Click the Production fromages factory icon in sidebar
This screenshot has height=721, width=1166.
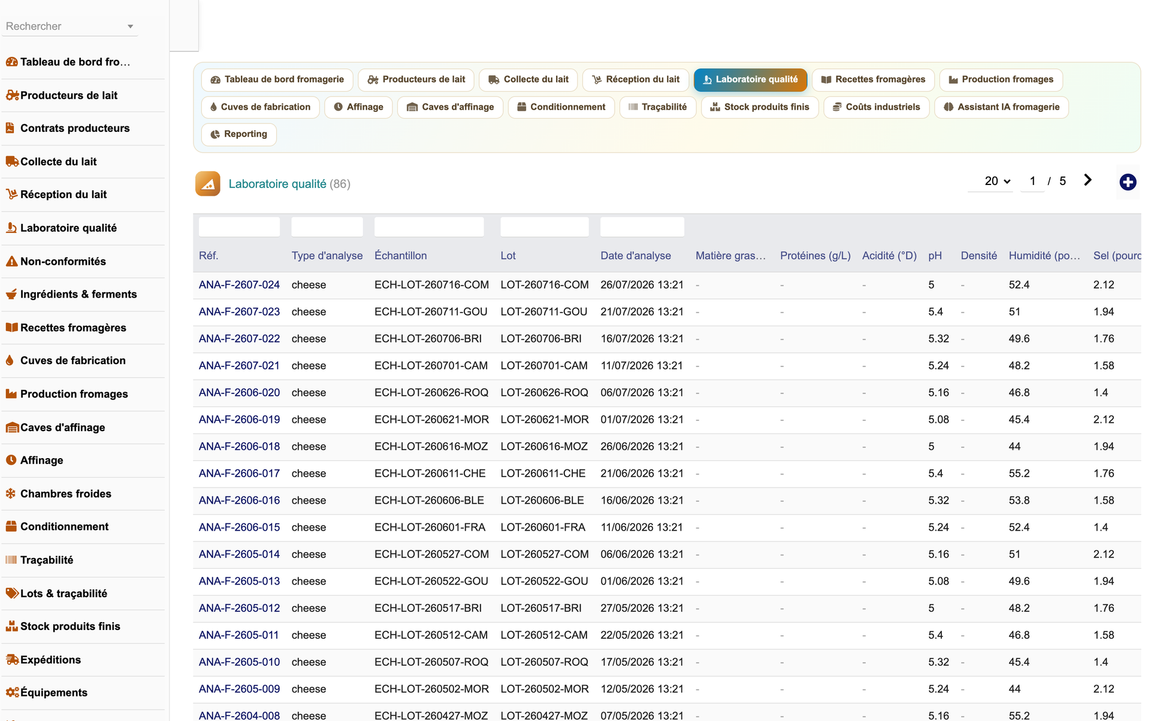pos(11,393)
